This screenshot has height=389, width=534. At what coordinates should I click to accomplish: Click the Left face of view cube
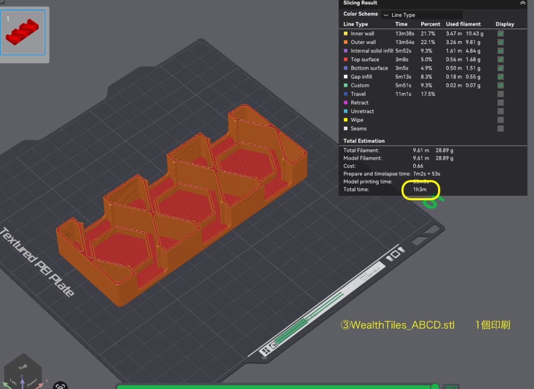pyautogui.click(x=13, y=383)
